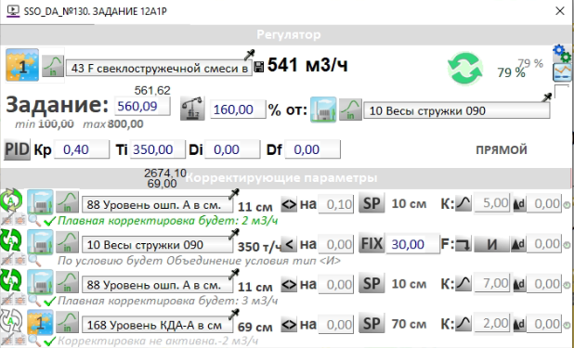Open the '43 F свеклостружечной смеси в' selector
Image resolution: width=574 pixels, height=348 pixels.
click(x=159, y=68)
